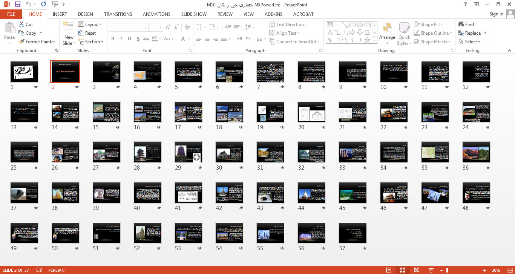Toggle Strikethrough abc button

coord(147,39)
